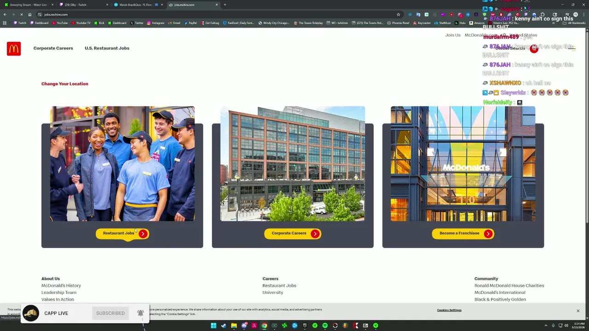Viewport: 589px width, 331px height.
Task: Click the corporate headquarters building photo
Action: click(293, 164)
